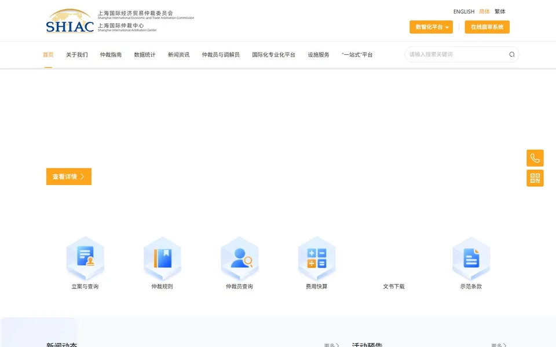Click the 在线庭审系统 button
The image size is (556, 347).
487,27
